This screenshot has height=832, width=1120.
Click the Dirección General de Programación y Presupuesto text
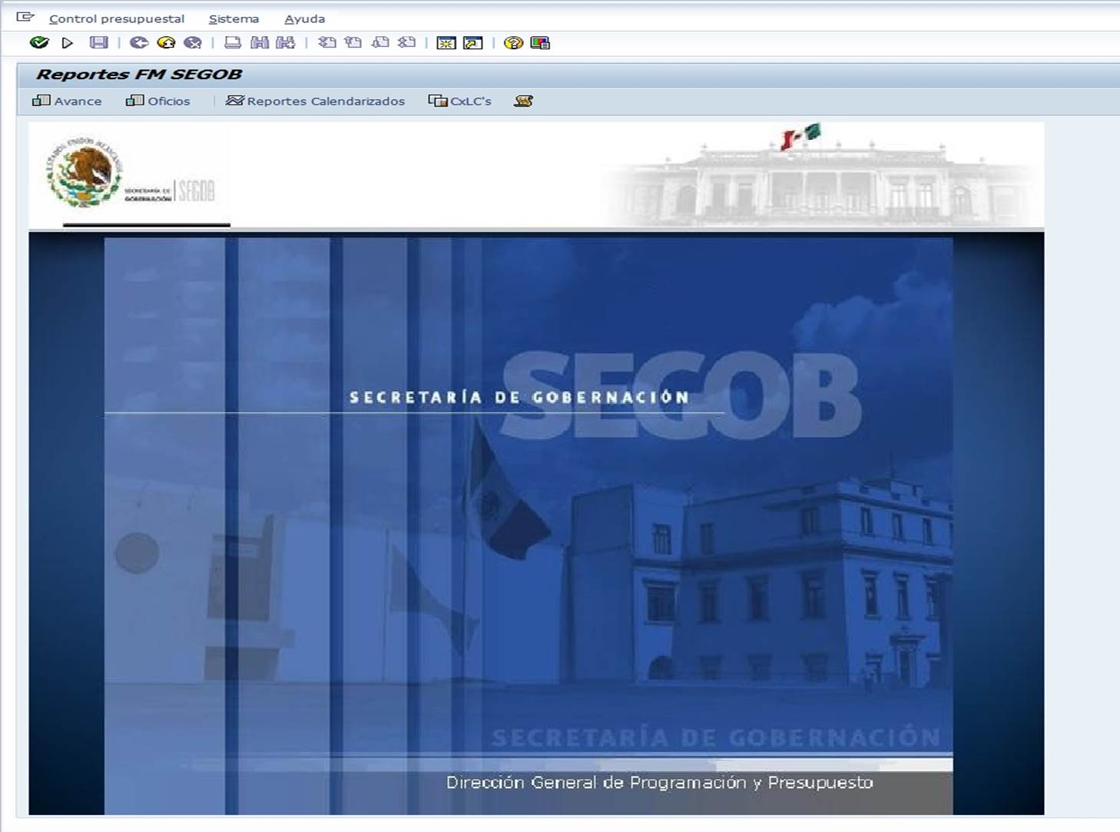659,782
